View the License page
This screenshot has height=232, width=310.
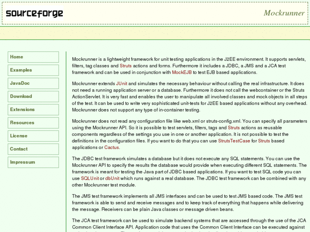click(33, 136)
